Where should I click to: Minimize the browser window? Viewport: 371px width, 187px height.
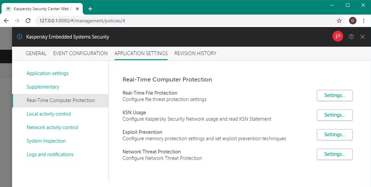[332, 5]
